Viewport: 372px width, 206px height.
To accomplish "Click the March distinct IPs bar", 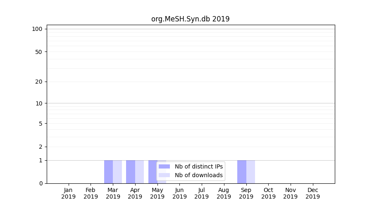I will click(x=108, y=172).
